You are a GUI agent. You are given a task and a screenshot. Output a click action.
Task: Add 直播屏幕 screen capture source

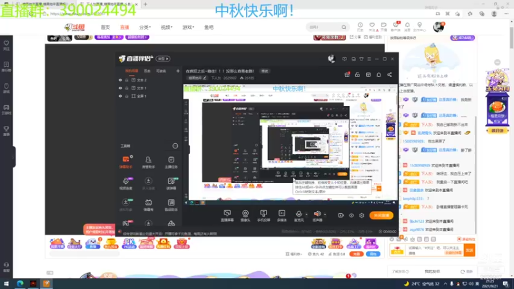click(x=227, y=216)
